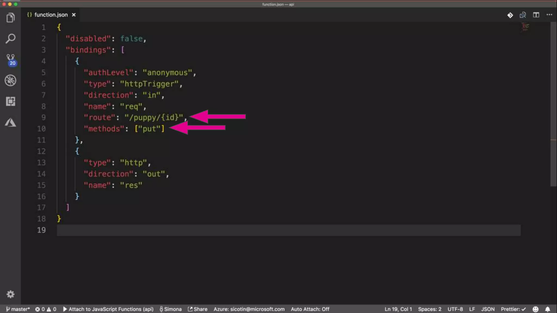Viewport: 557px width, 313px height.
Task: Close the function.json tab
Action: tap(74, 15)
